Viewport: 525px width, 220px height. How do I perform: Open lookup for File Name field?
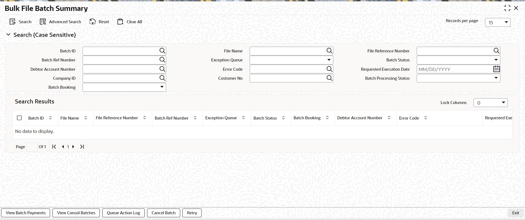coord(329,51)
